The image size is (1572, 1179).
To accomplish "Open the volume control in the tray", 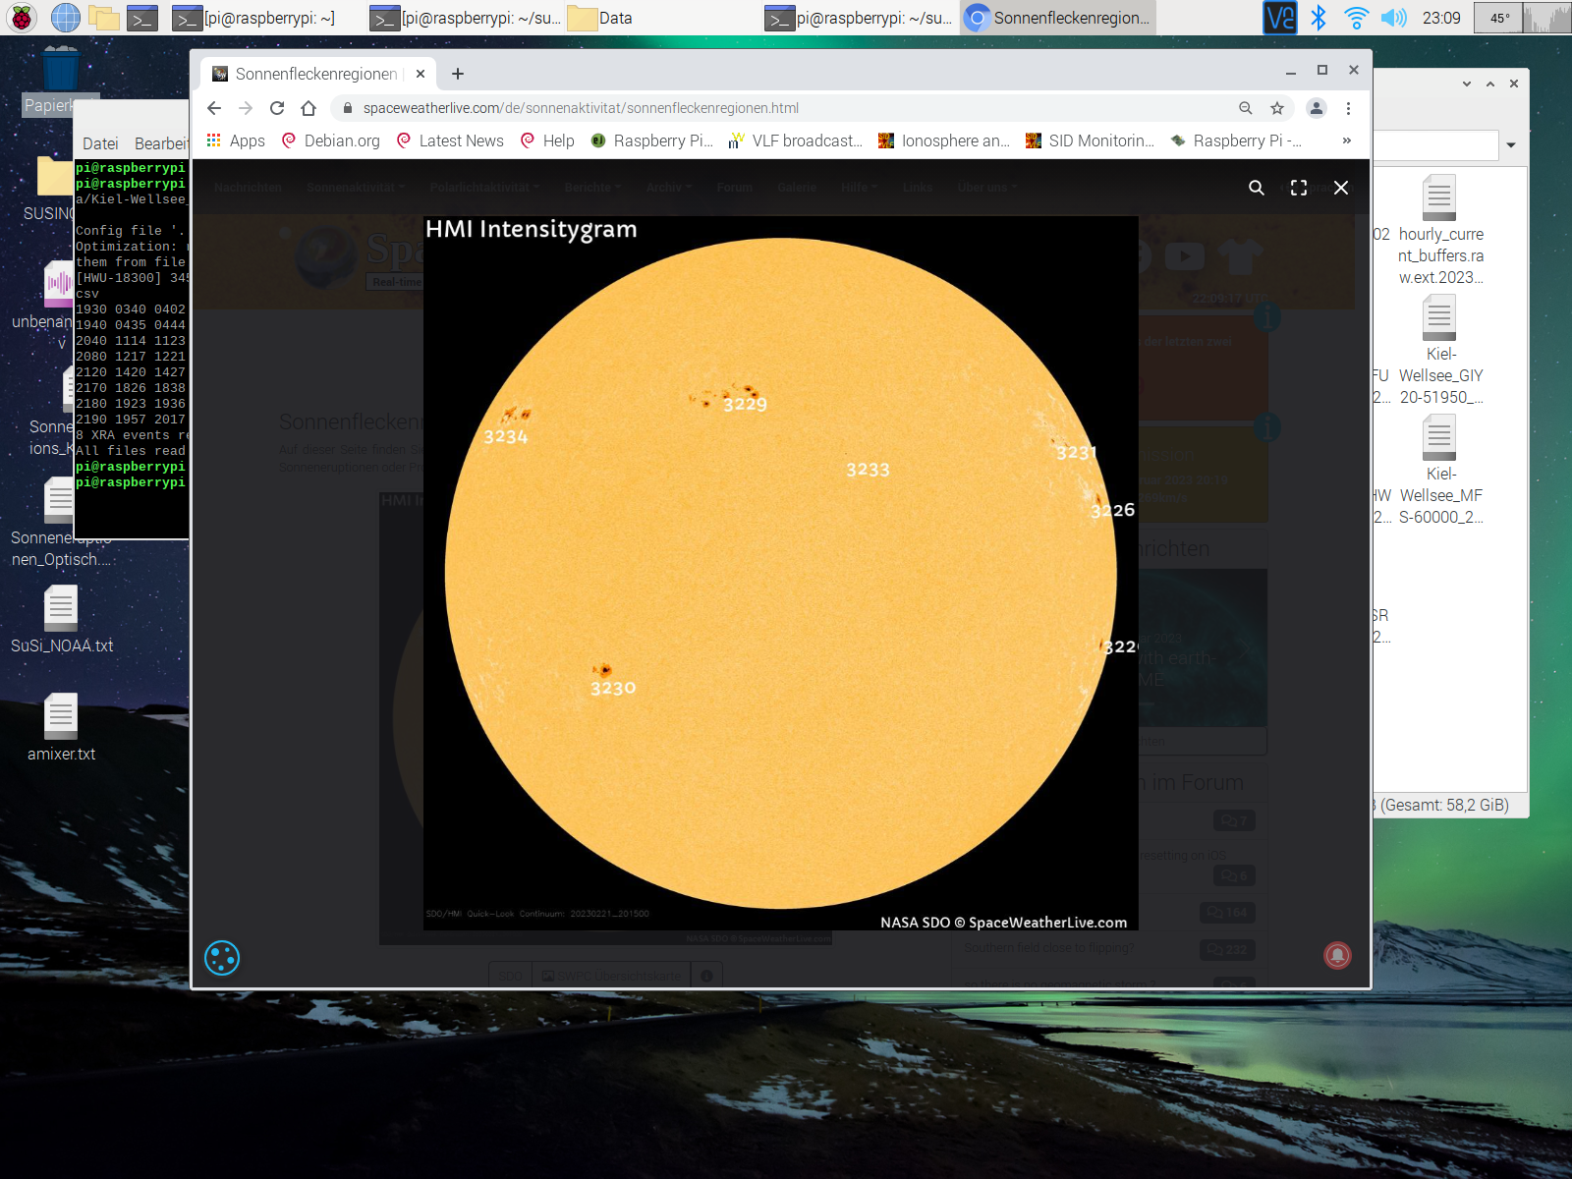I will 1393,18.
